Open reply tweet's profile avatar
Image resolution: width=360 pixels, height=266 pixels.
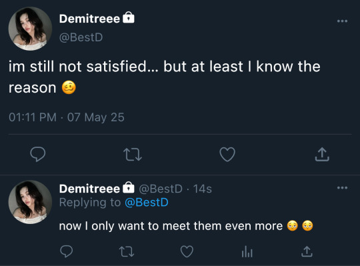coord(30,202)
